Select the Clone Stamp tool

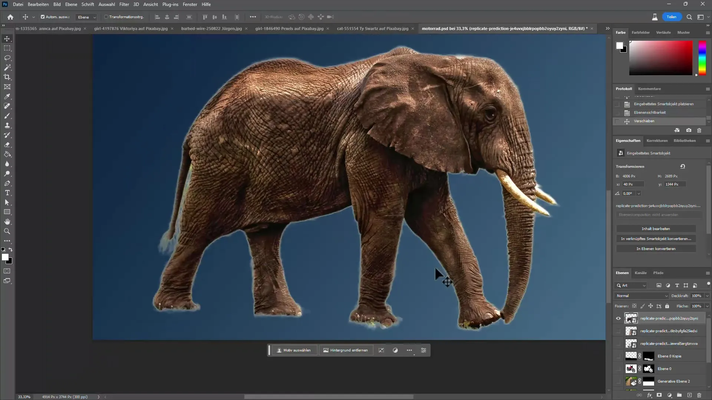pos(7,126)
